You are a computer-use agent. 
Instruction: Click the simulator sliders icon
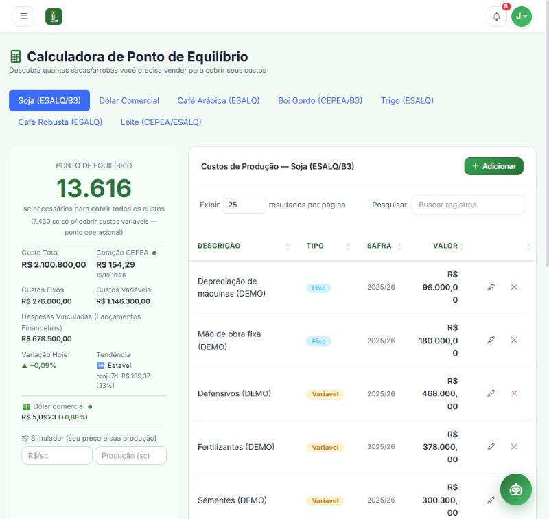(x=25, y=439)
